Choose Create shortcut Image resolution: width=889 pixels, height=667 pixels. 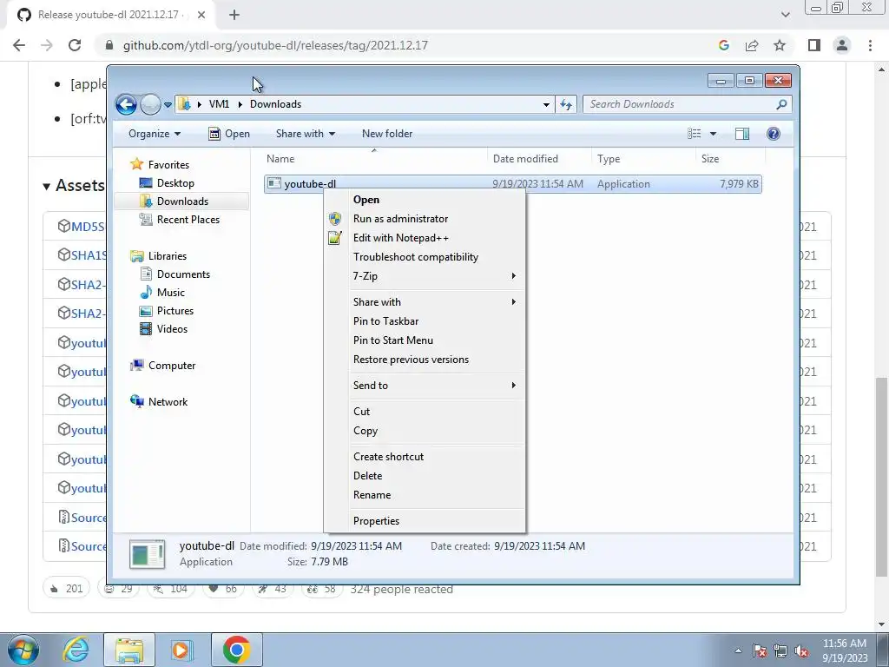click(x=424, y=457)
